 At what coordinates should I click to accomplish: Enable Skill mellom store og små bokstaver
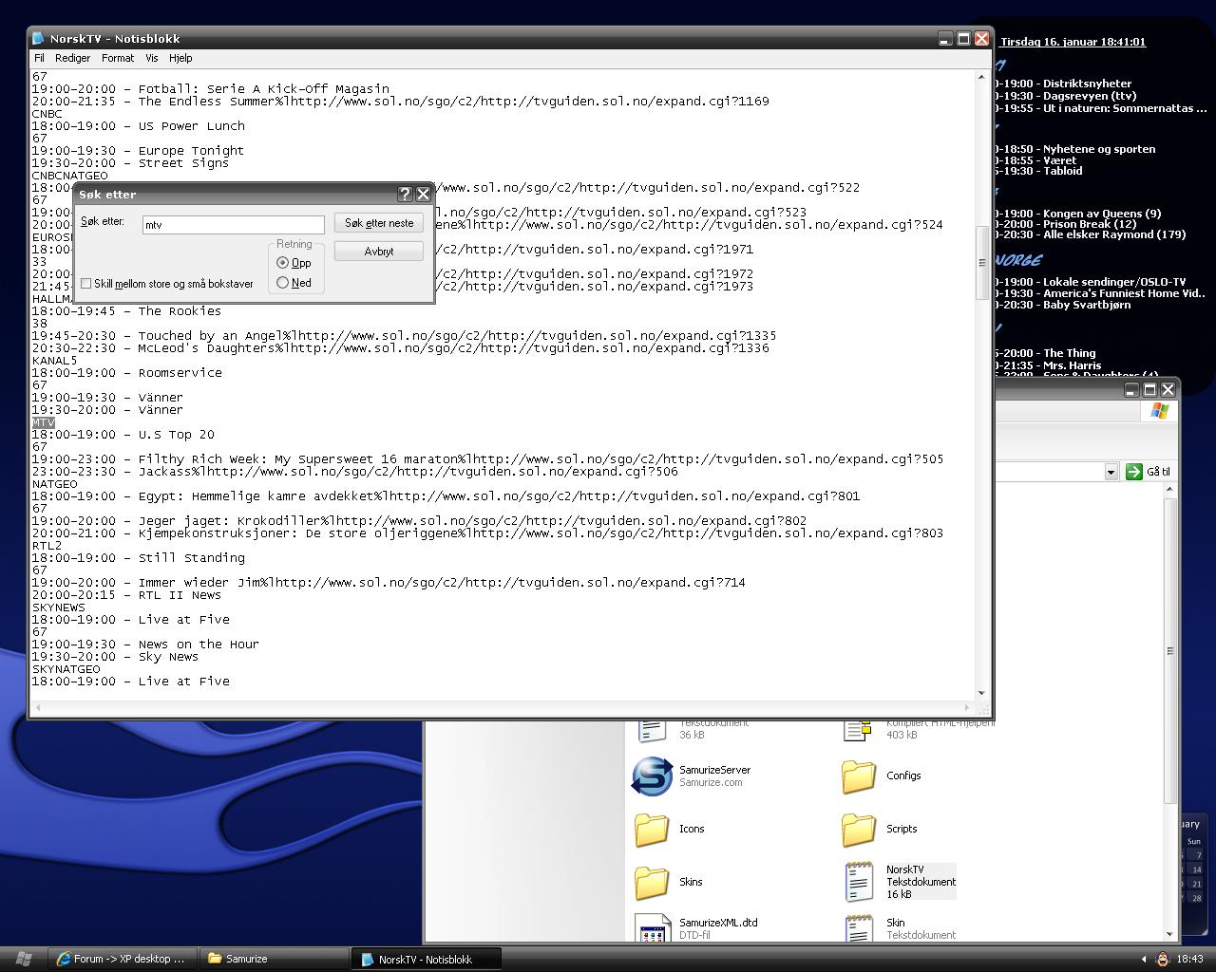pyautogui.click(x=86, y=284)
